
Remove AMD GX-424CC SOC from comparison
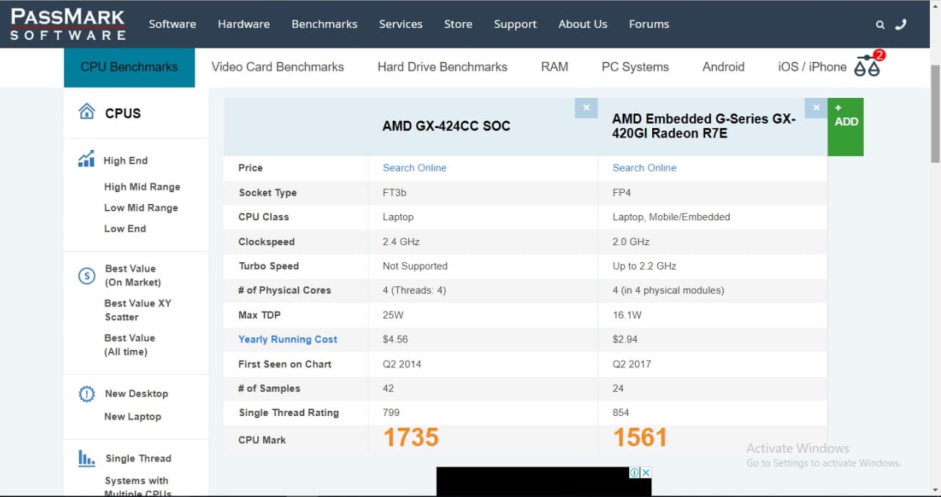(x=586, y=107)
